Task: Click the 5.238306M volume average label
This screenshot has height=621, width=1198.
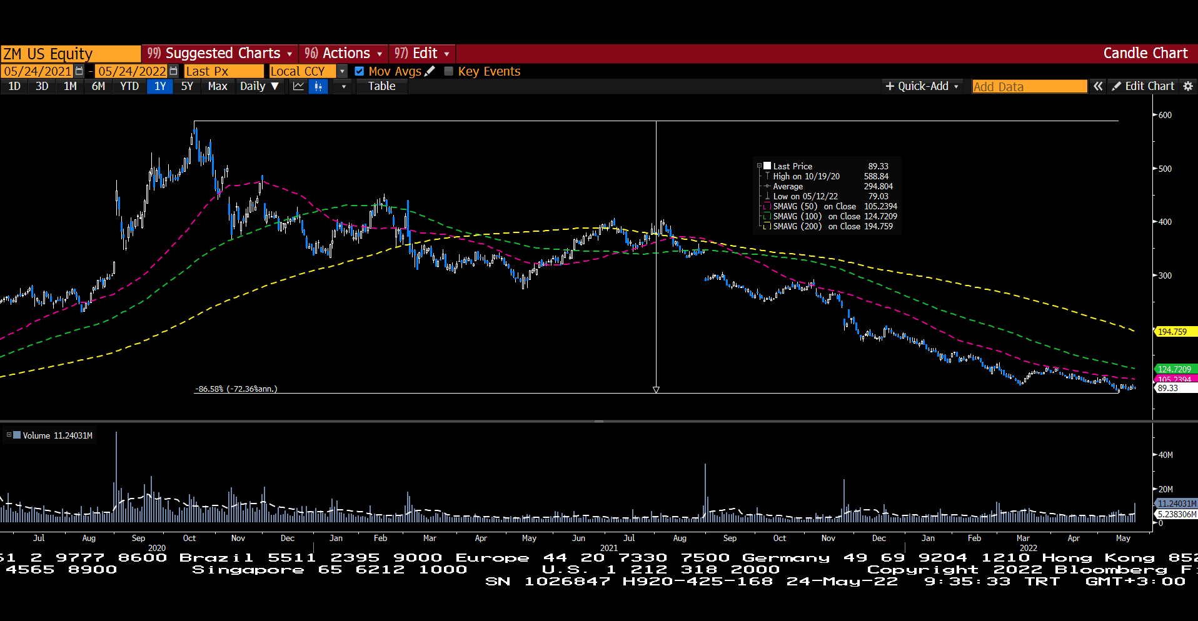Action: tap(1175, 514)
